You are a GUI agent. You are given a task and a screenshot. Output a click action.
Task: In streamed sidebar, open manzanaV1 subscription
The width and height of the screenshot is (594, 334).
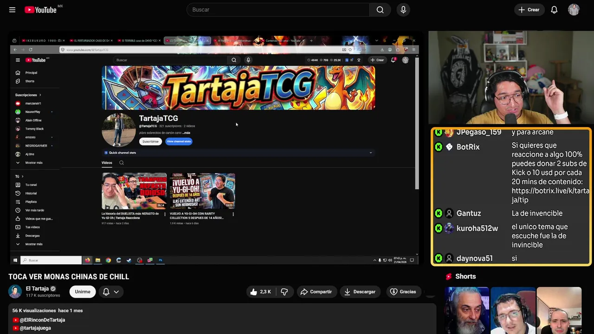[x=32, y=103]
